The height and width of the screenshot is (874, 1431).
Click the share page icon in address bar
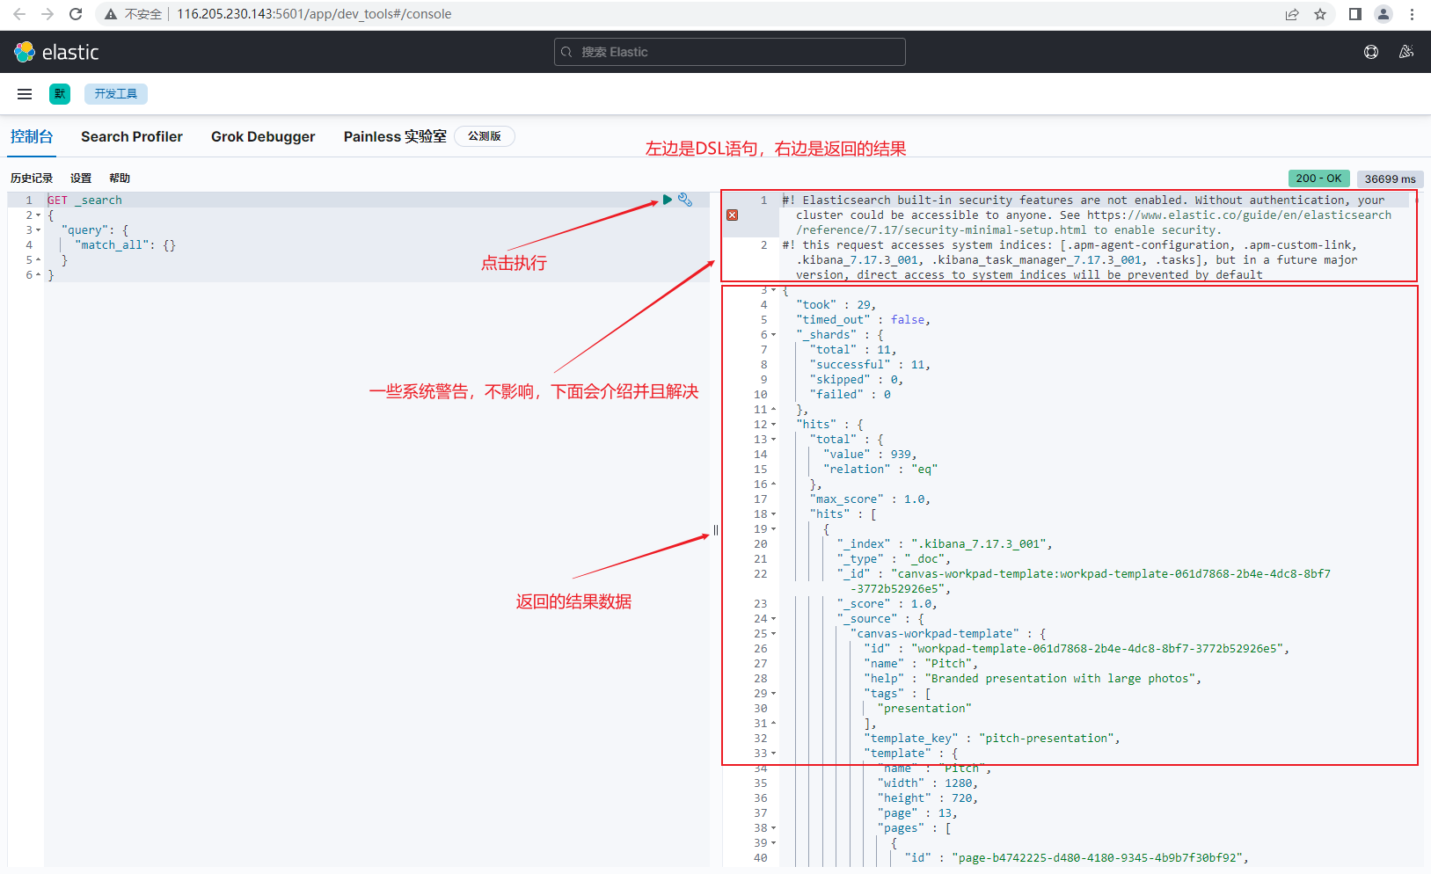[x=1292, y=14]
